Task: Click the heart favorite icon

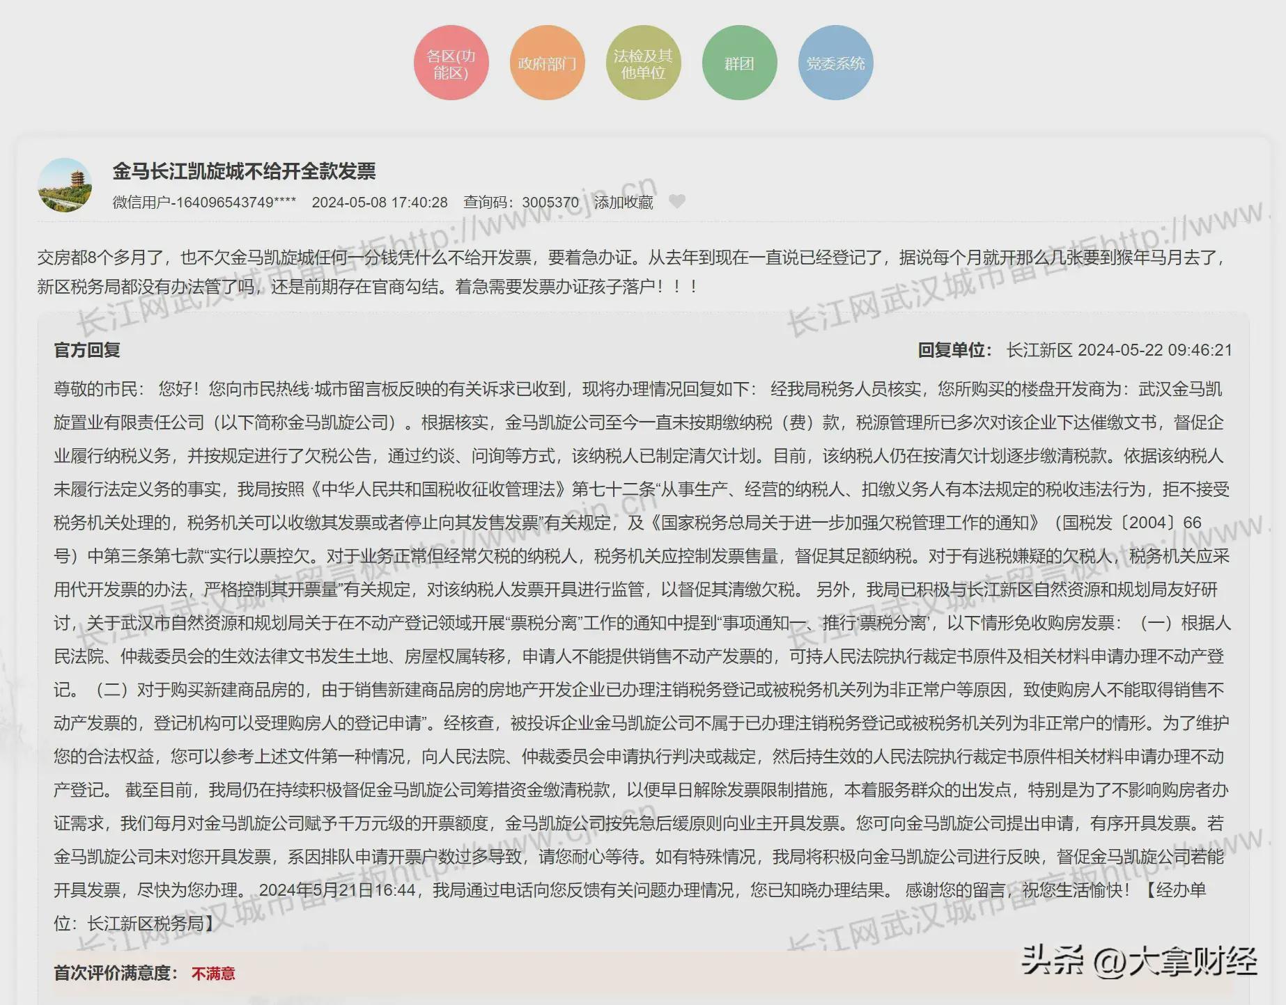Action: (x=676, y=202)
